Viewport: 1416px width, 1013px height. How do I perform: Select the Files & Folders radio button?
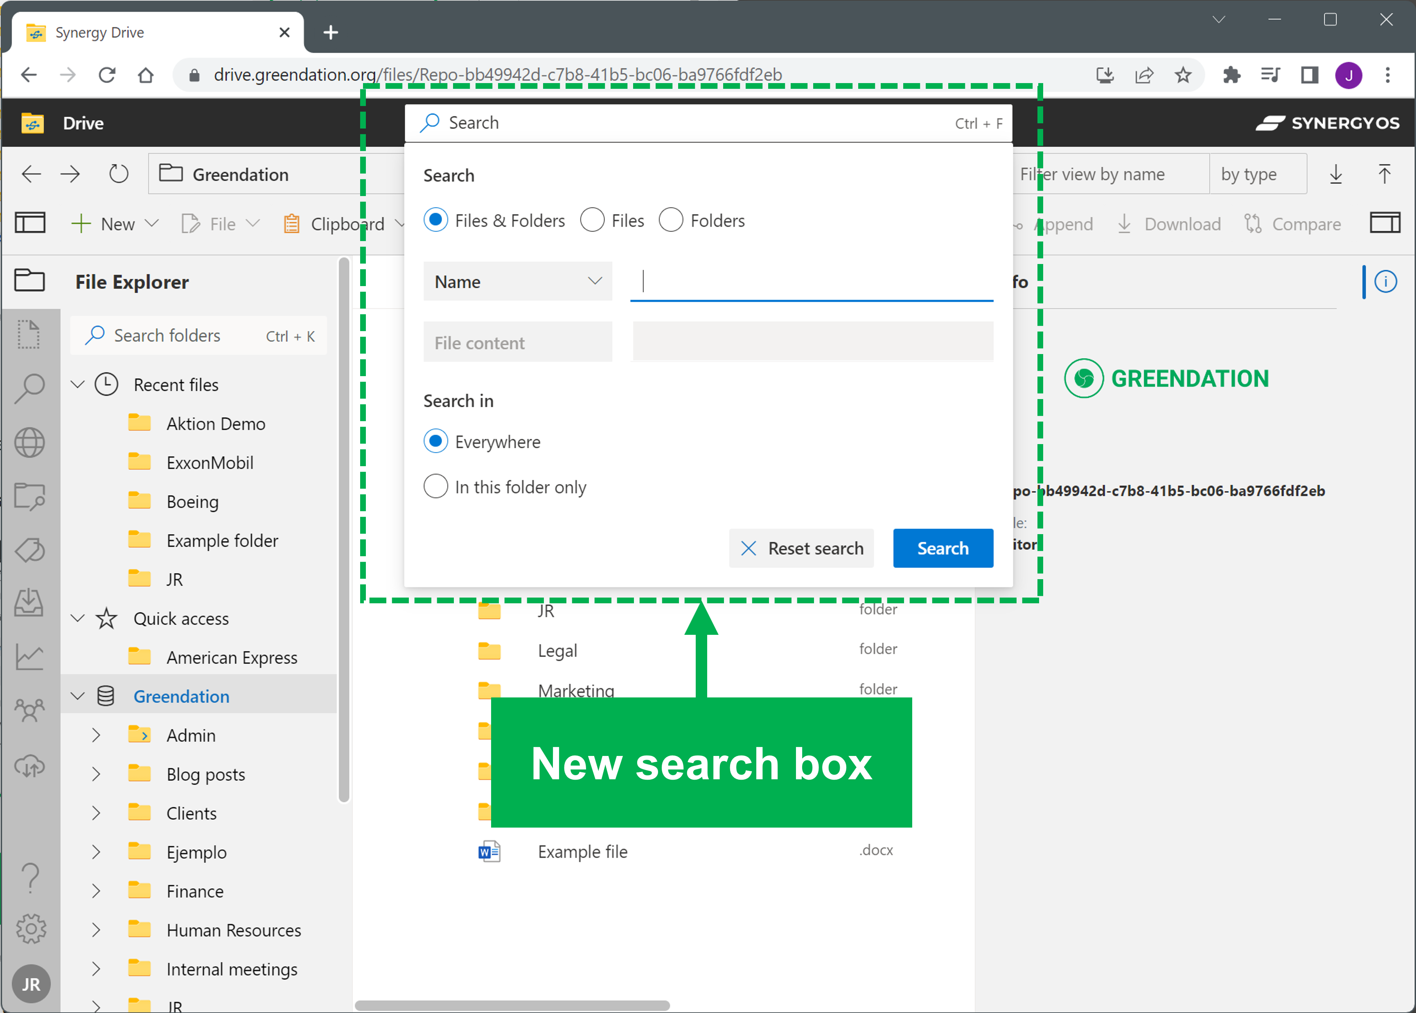pyautogui.click(x=435, y=219)
